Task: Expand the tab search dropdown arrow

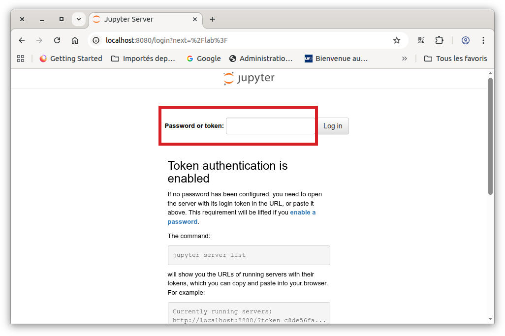Action: click(x=78, y=19)
